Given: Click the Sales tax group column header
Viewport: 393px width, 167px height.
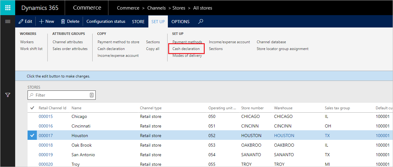Looking at the screenshot, I should point(337,108).
